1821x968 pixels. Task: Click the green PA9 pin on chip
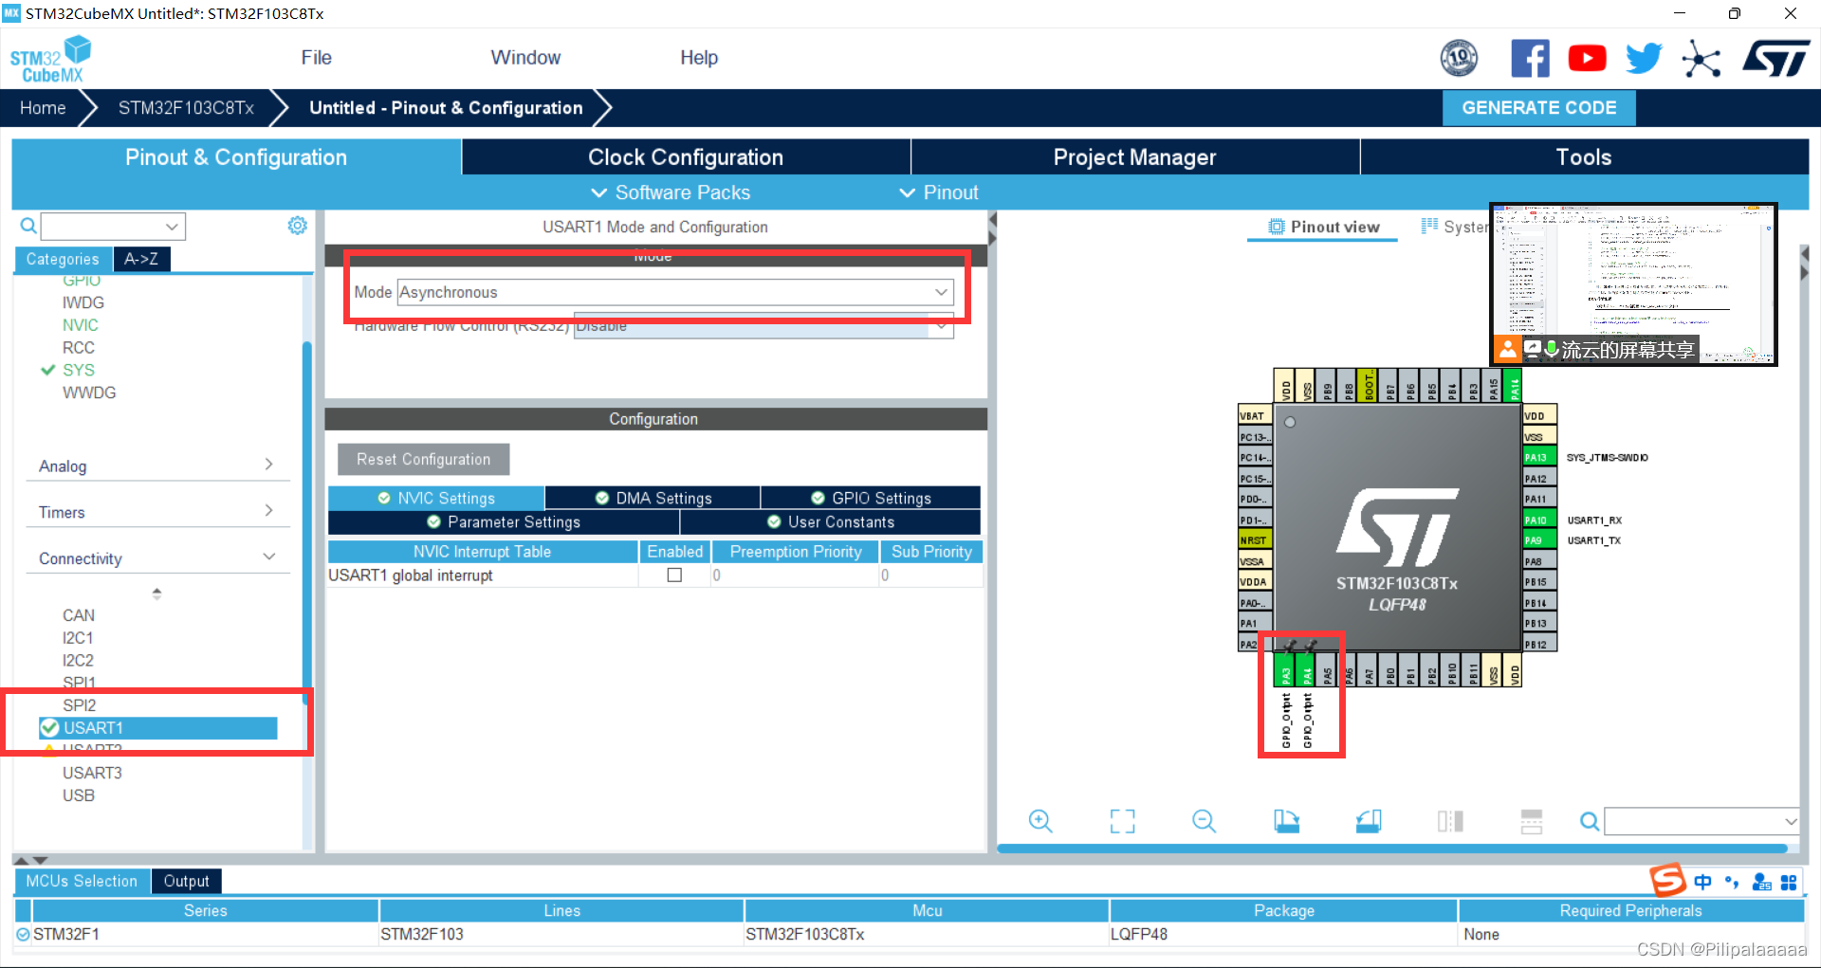click(x=1539, y=540)
